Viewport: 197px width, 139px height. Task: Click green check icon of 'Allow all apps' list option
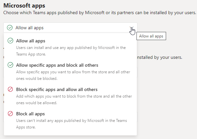10,41
